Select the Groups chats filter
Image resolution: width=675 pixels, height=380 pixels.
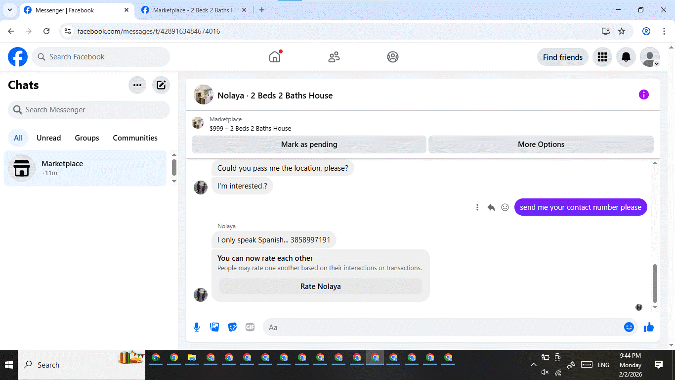(87, 138)
